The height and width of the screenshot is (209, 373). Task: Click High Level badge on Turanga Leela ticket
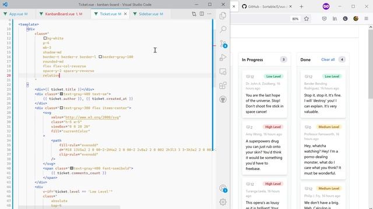click(x=273, y=183)
